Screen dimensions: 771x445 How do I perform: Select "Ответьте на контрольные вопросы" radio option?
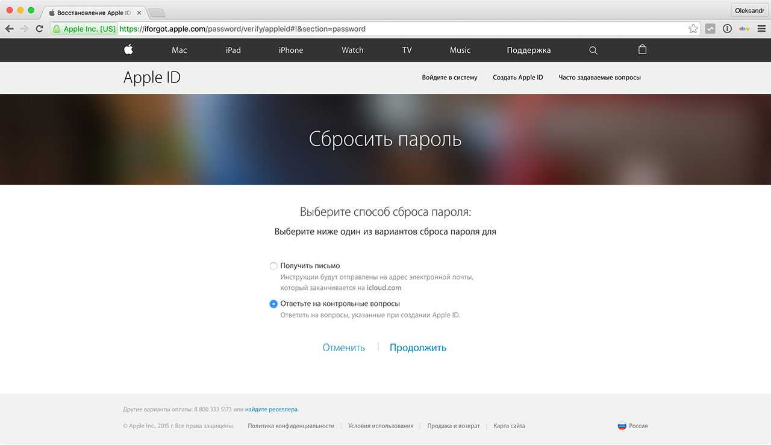point(273,304)
